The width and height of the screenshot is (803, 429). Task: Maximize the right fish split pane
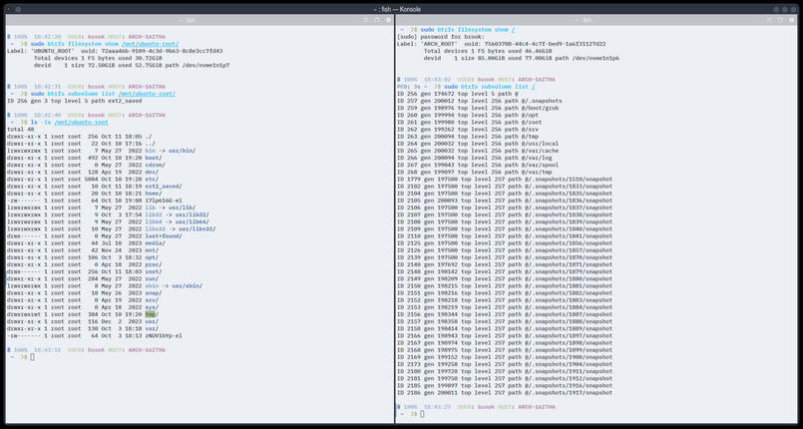click(x=780, y=20)
